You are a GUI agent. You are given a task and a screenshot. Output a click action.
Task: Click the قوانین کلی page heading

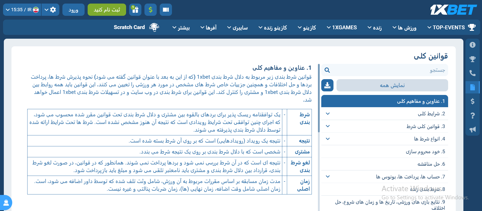(431, 56)
